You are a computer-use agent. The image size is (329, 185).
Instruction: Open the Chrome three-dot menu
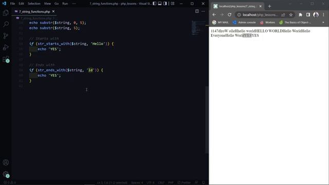coord(323,15)
